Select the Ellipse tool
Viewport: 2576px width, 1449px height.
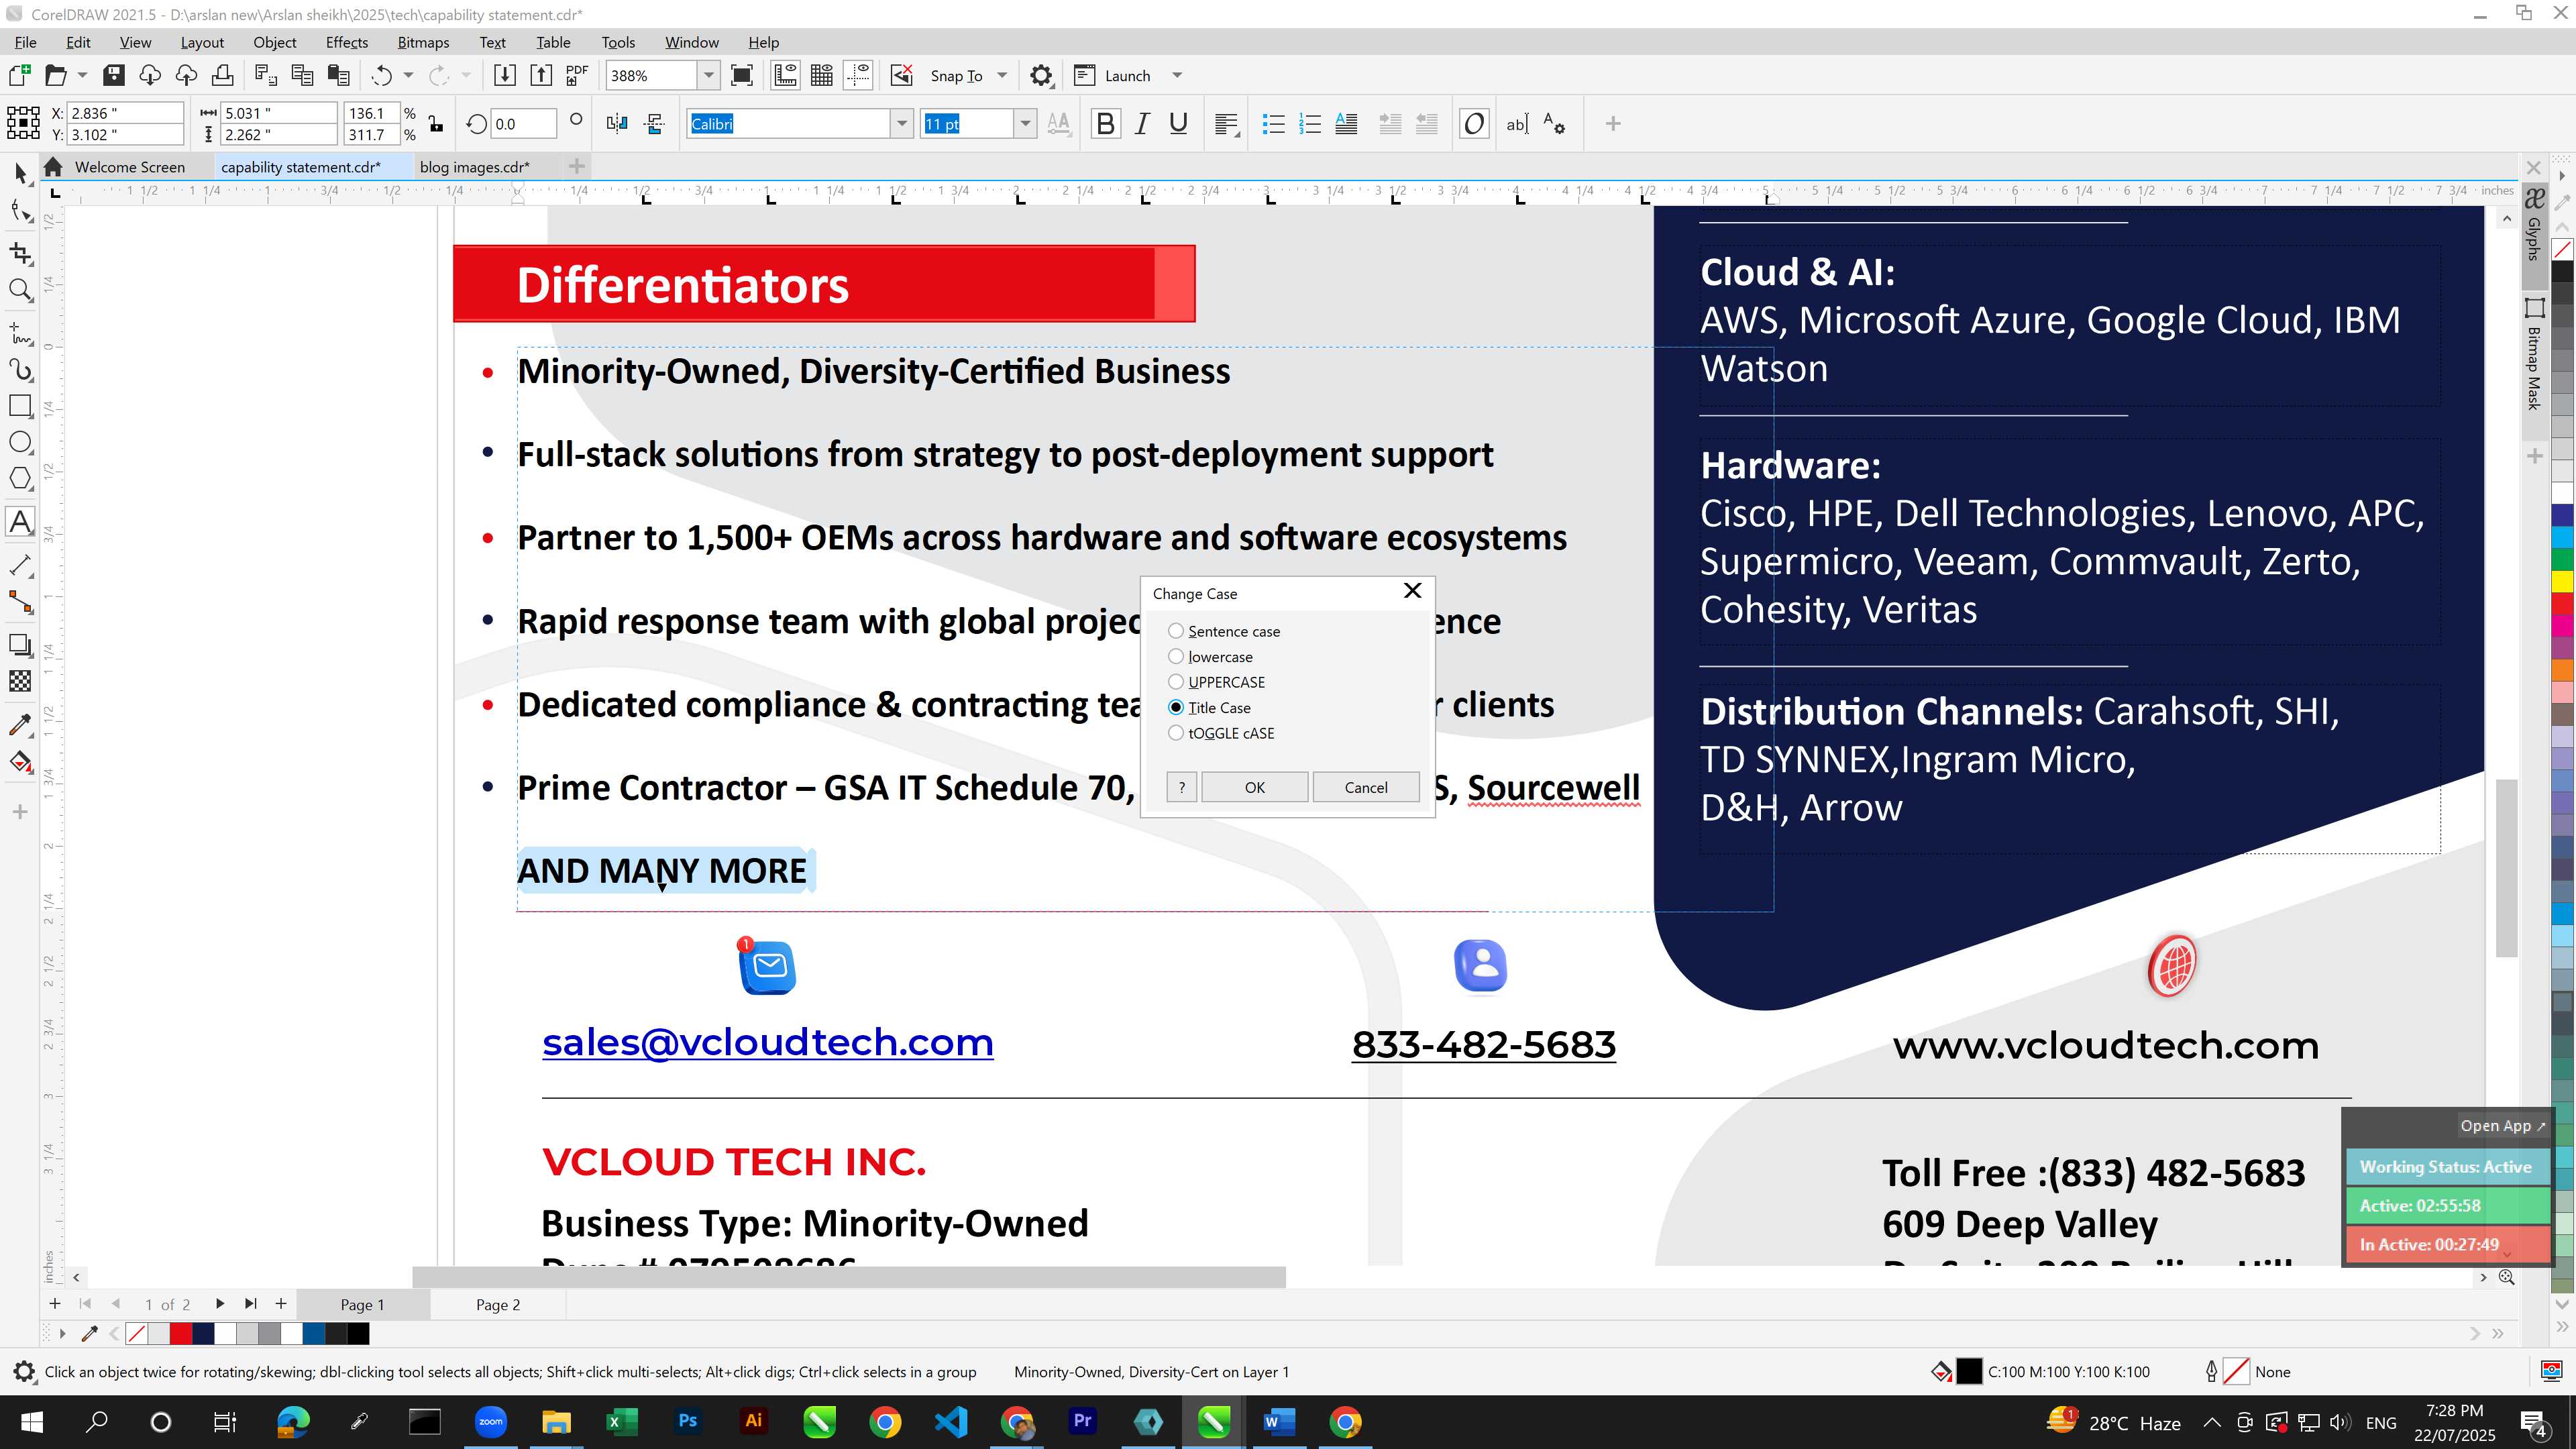point(20,442)
